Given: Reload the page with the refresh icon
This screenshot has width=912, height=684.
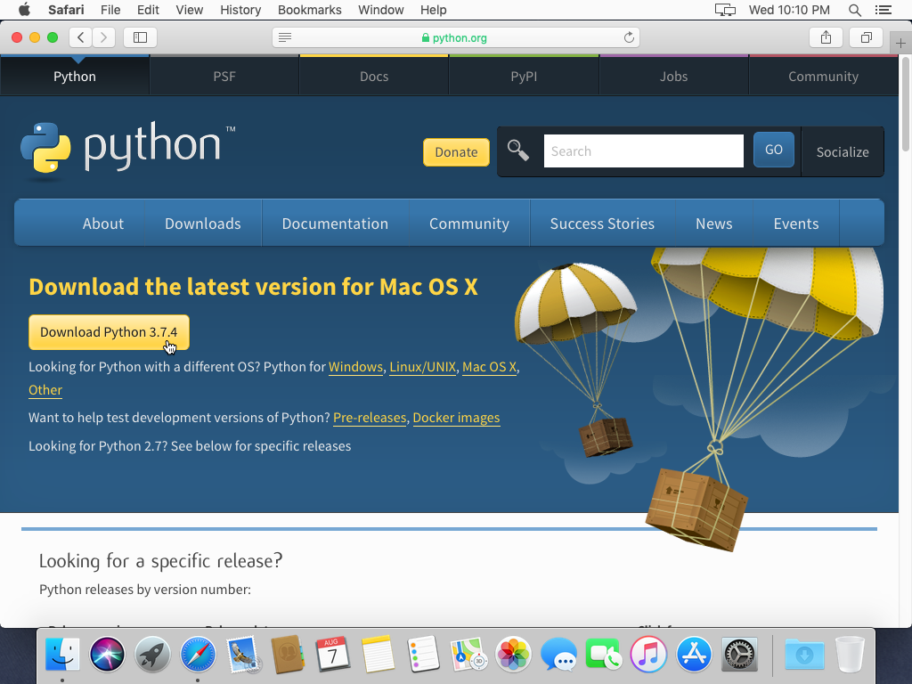Looking at the screenshot, I should (x=629, y=37).
